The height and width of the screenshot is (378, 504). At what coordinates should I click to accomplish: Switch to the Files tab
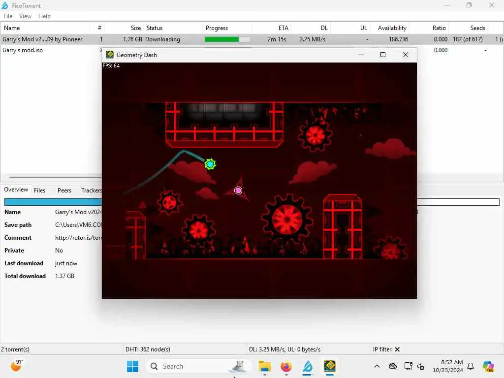[x=39, y=190]
